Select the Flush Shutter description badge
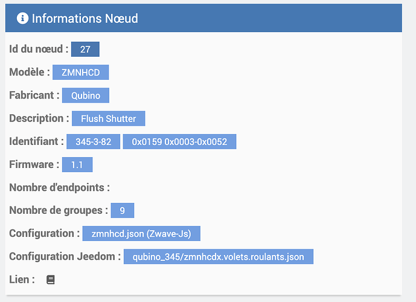Screen dimensions: 416x302 tap(109, 118)
